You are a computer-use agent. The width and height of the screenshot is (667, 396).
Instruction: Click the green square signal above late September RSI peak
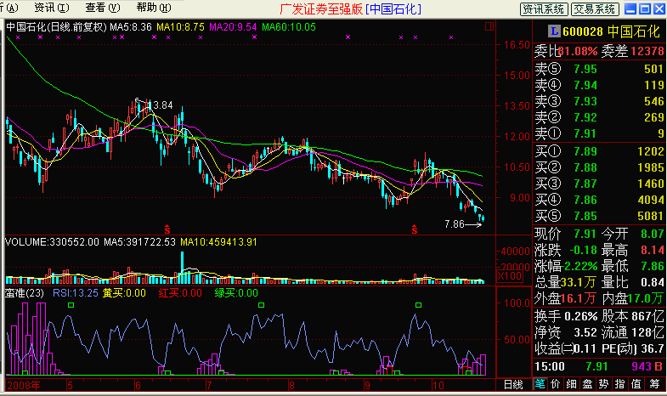coord(418,305)
